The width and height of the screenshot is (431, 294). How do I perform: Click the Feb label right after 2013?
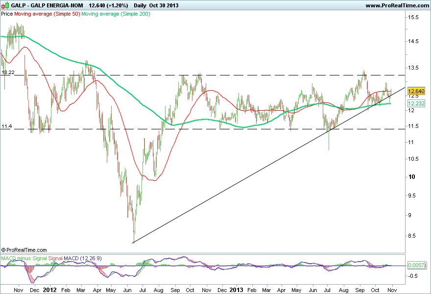click(x=252, y=290)
